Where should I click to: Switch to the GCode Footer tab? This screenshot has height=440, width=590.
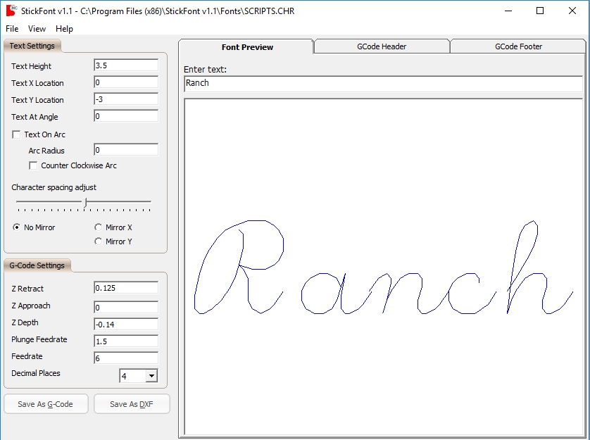(x=518, y=46)
